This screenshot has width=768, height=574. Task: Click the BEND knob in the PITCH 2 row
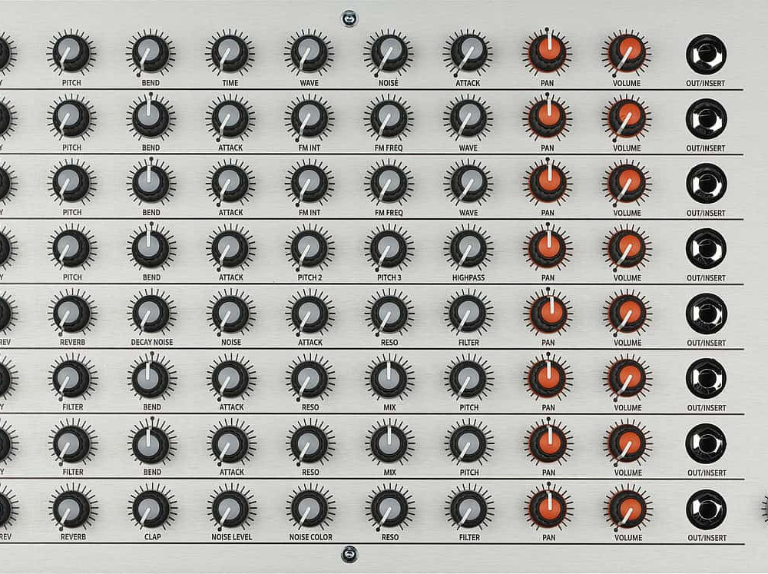151,247
